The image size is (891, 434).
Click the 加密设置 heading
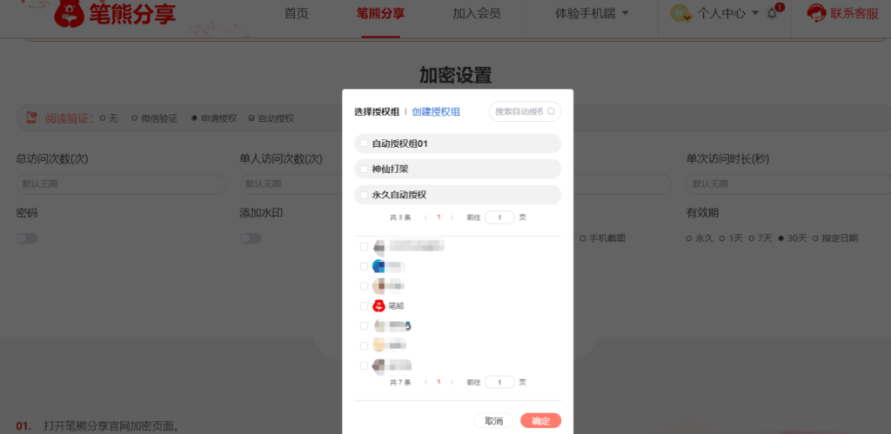[456, 75]
